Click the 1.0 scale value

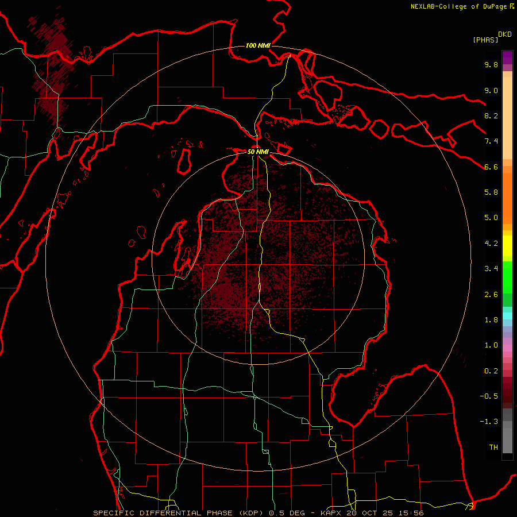coord(491,345)
